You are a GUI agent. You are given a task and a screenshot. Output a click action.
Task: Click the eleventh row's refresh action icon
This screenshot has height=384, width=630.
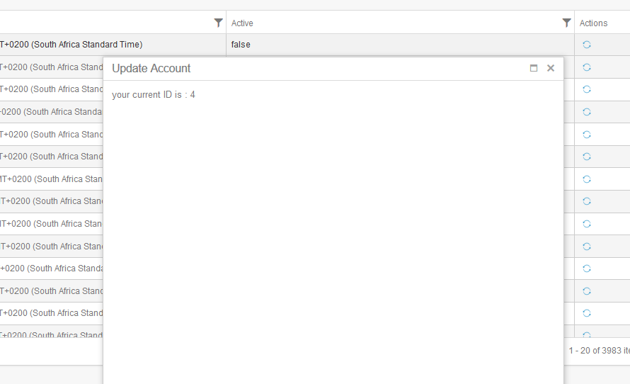587,269
